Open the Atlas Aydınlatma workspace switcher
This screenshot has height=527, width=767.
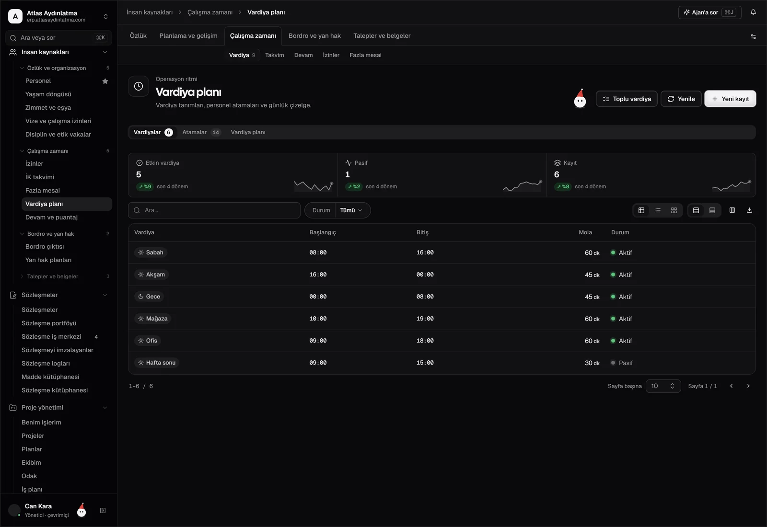pos(58,16)
